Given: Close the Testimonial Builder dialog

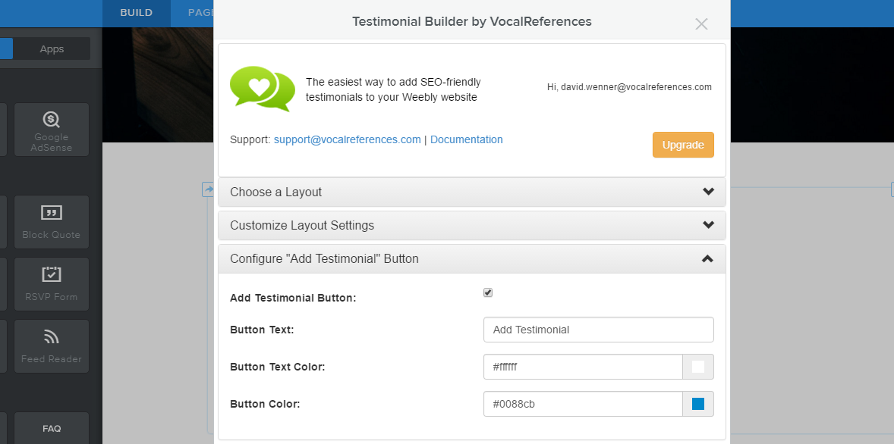Looking at the screenshot, I should pos(701,24).
